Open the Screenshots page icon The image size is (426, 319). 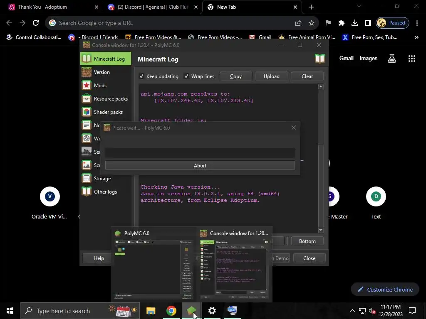click(87, 165)
